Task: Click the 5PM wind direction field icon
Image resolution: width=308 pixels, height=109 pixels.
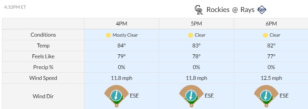Action: tap(191, 96)
